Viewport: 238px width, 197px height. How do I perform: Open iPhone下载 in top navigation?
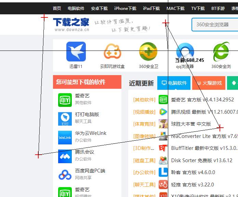(125, 8)
